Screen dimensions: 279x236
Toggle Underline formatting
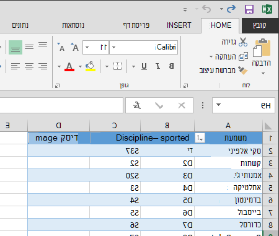[144, 66]
